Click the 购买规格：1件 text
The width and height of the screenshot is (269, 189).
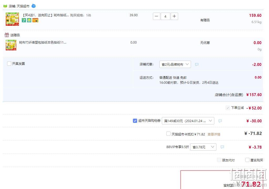point(81,15)
